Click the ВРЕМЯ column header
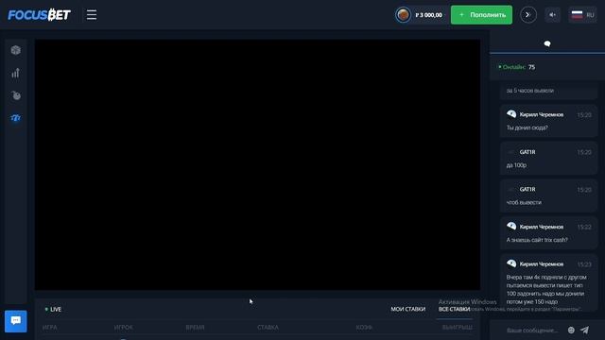605x340 pixels. pyautogui.click(x=195, y=328)
